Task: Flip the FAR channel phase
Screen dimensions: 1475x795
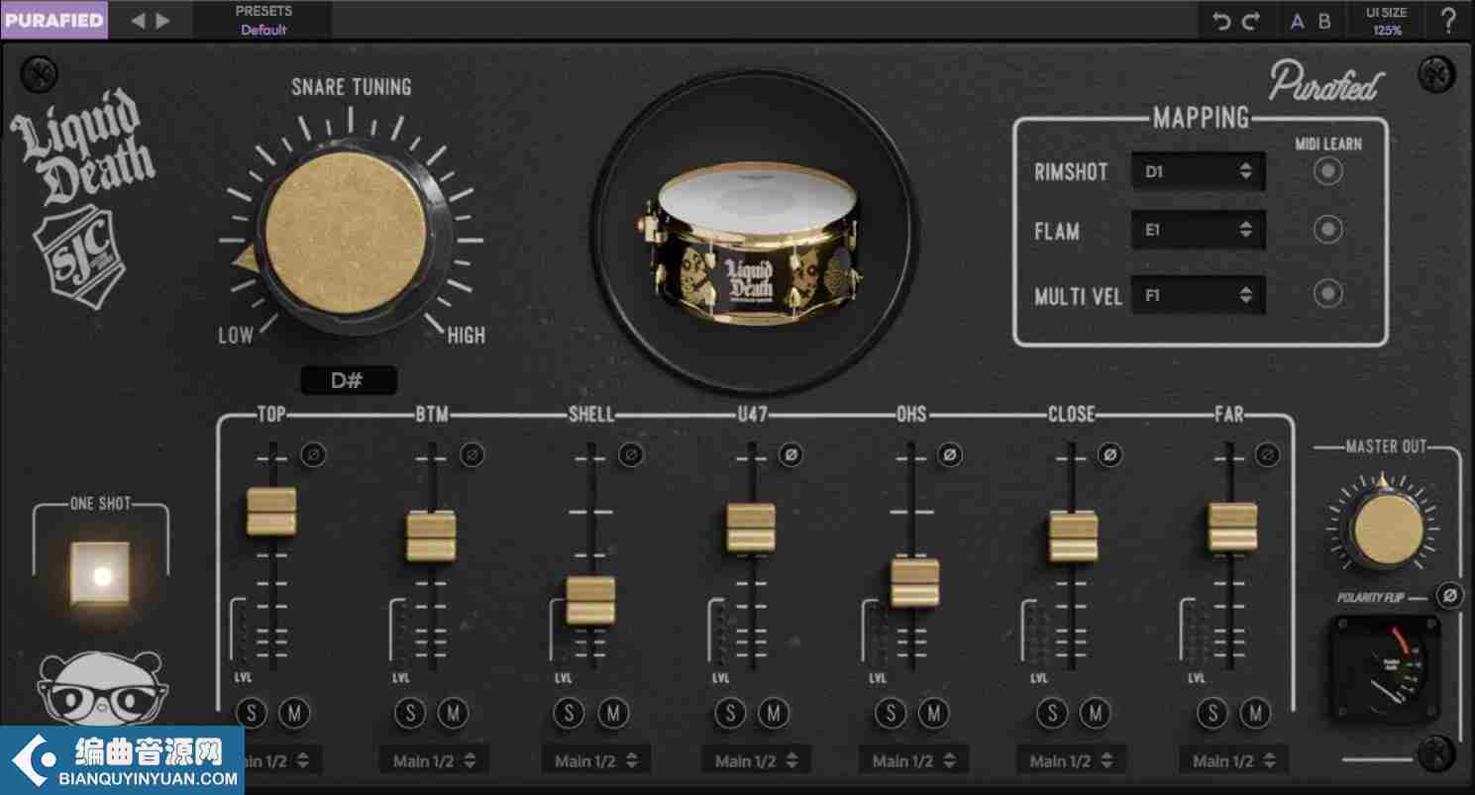Action: click(x=1267, y=454)
